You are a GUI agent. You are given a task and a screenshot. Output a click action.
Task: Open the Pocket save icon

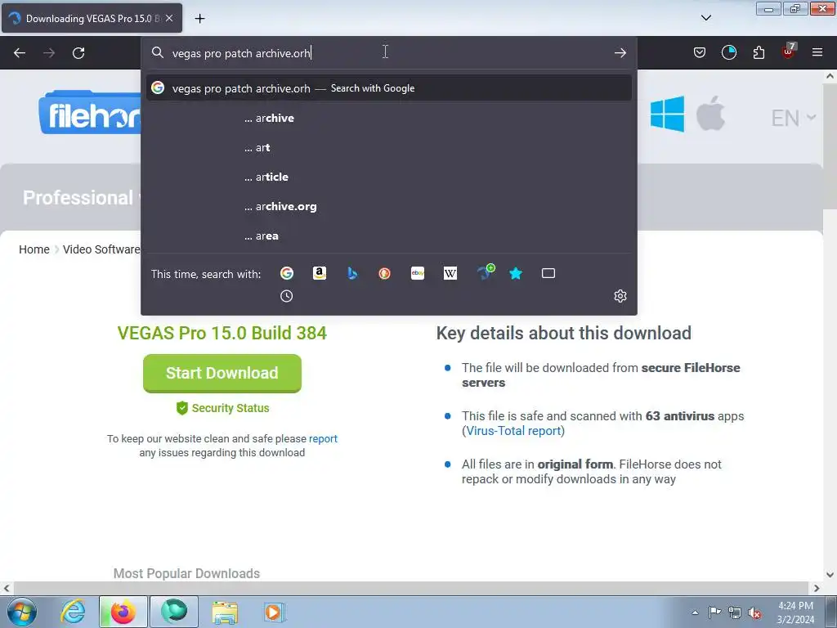[700, 52]
